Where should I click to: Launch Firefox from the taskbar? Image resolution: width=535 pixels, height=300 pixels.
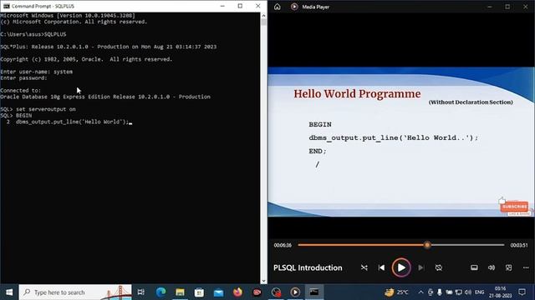coord(237,292)
